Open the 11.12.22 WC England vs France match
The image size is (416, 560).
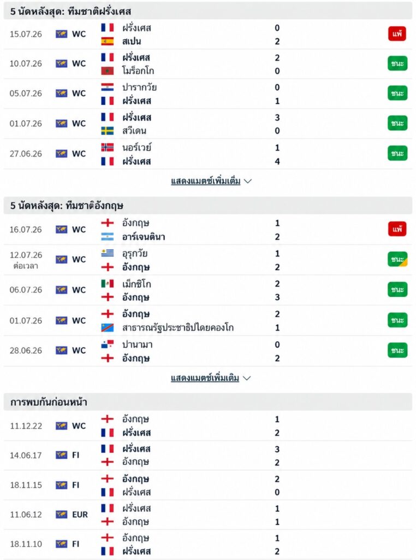(x=208, y=425)
